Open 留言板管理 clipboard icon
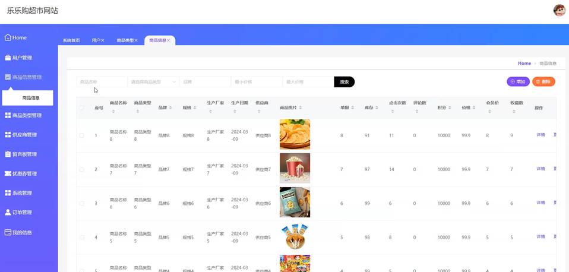 point(8,154)
